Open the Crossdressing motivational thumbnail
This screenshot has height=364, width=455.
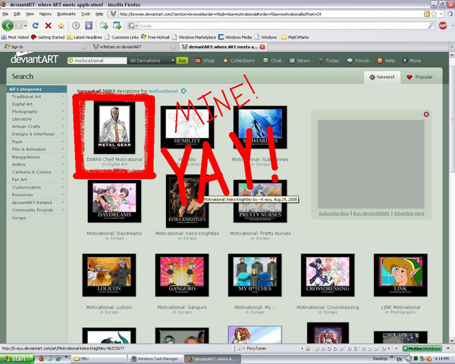point(328,275)
